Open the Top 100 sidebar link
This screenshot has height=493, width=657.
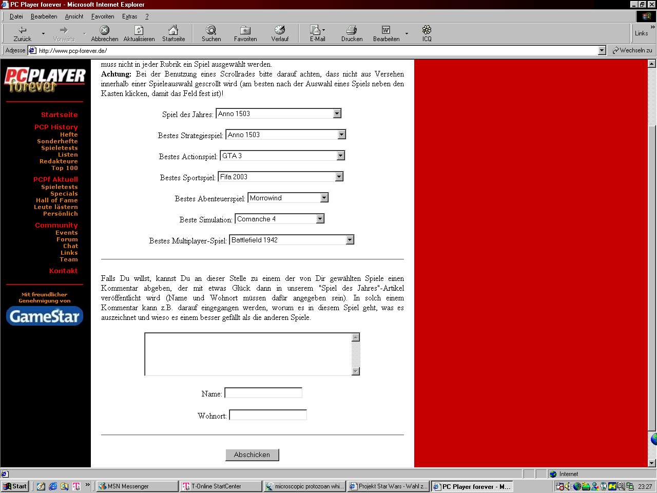(65, 168)
